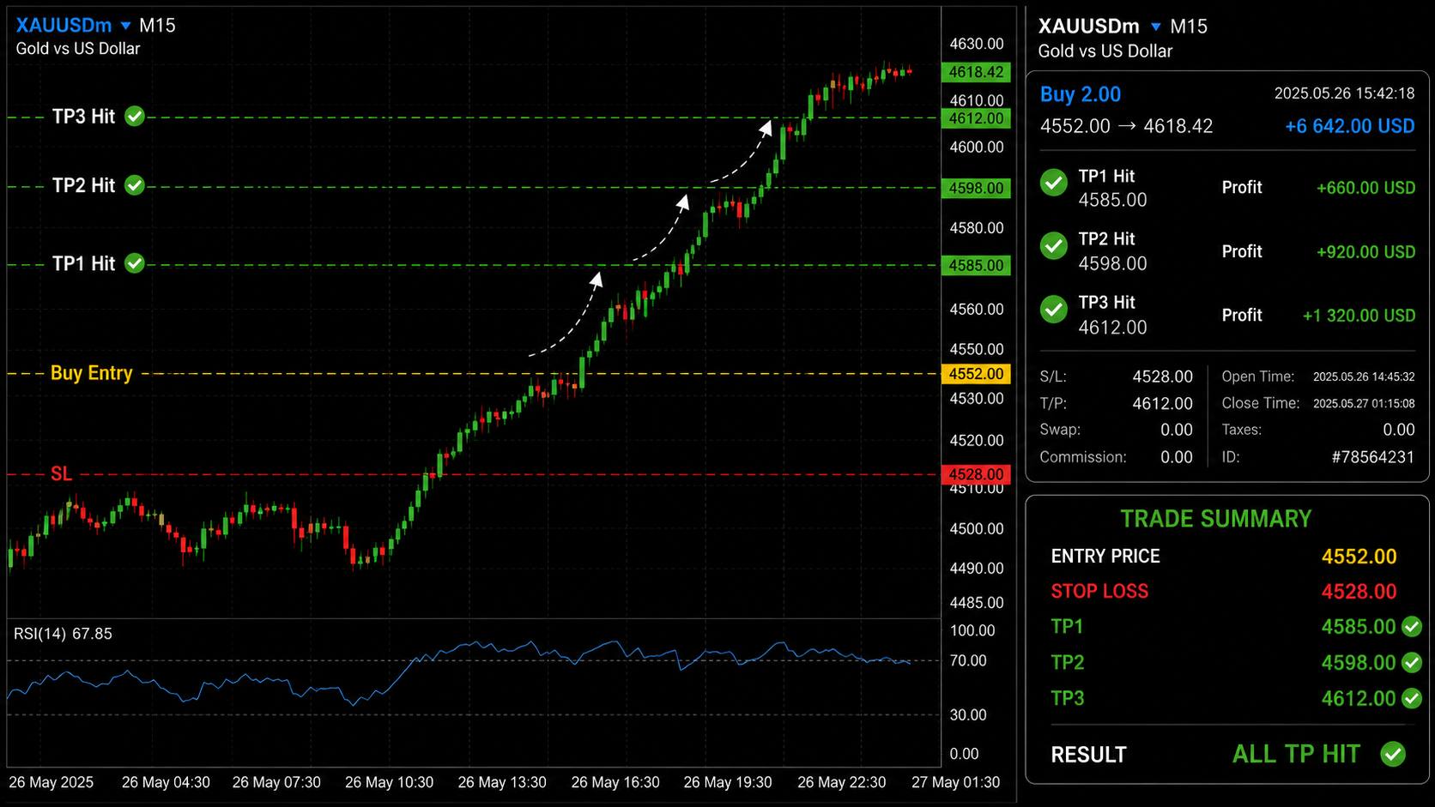Click the S/L value 4528.00 in order details

(x=1163, y=376)
